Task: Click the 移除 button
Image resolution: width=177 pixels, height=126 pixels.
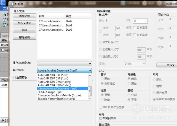Action: pyautogui.click(x=24, y=30)
